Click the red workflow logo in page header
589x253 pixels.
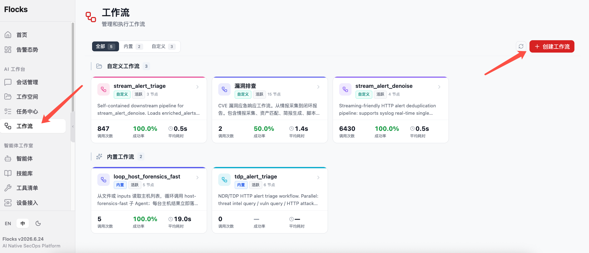pyautogui.click(x=91, y=17)
